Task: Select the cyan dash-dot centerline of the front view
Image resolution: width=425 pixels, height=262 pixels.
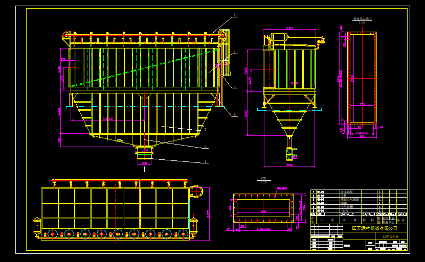Action: (145, 108)
